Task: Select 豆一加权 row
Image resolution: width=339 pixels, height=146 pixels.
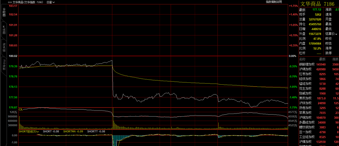Action: click(x=319, y=132)
